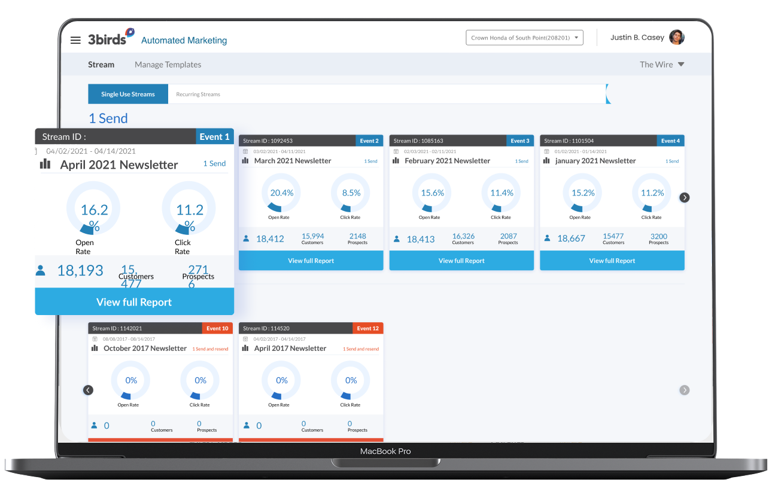Click the right arrow to see more streams

pos(684,197)
